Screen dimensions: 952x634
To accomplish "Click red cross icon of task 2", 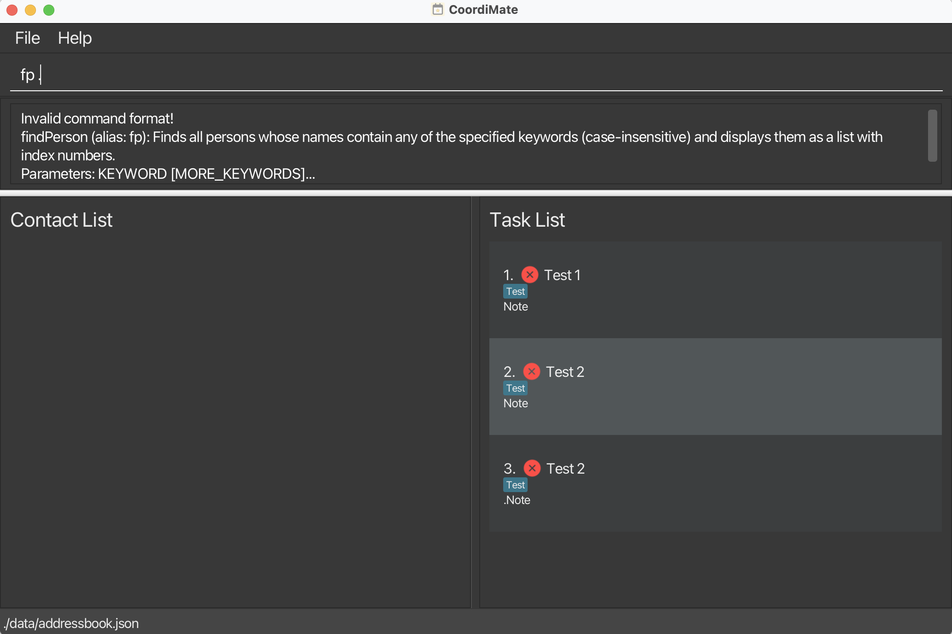I will 531,371.
